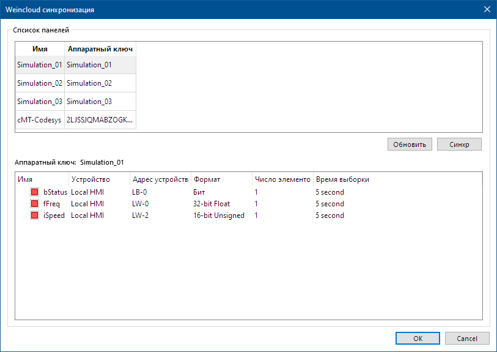Image resolution: width=497 pixels, height=352 pixels.
Task: Select the Simulation_02 name cell
Action: (40, 83)
